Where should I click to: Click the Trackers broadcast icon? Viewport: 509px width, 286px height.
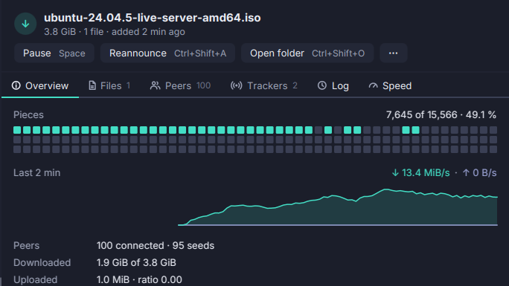point(237,85)
